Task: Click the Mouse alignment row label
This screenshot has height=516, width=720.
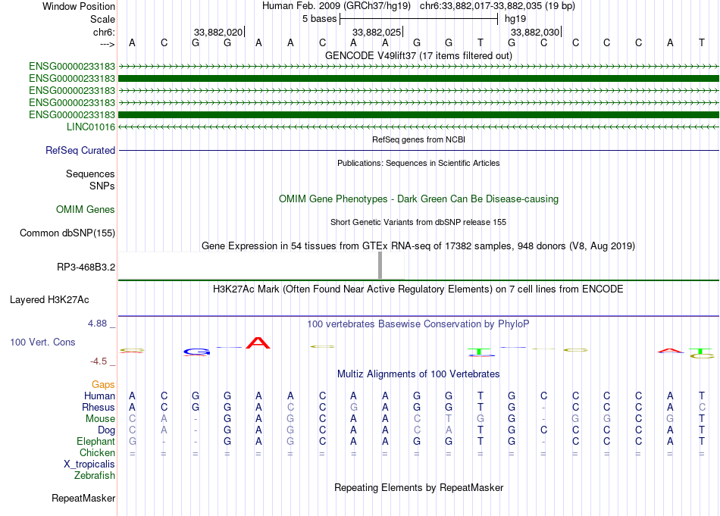Action: pyautogui.click(x=100, y=419)
